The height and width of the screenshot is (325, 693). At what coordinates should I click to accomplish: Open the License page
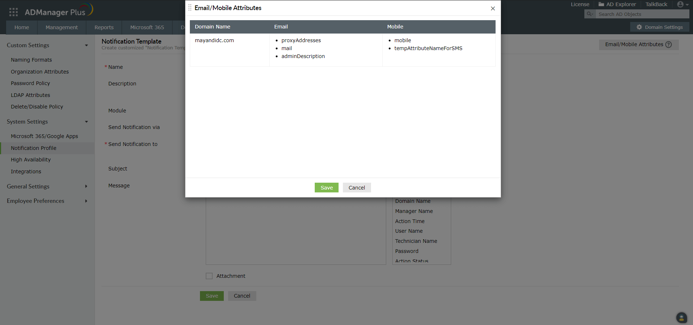click(580, 4)
